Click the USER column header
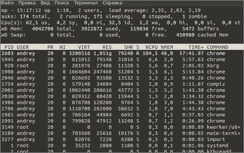Image resolution: width=244 pixels, height=153 pixels. pos(23,47)
